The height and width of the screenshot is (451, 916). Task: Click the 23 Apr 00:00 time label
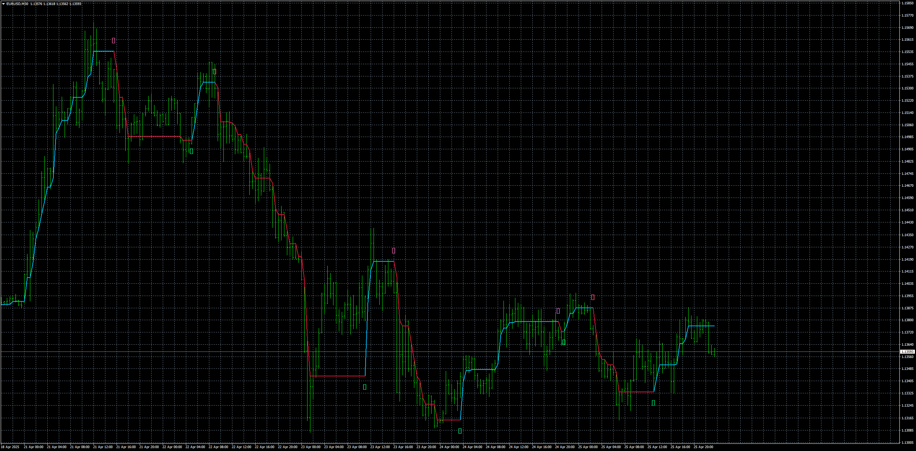(x=311, y=447)
